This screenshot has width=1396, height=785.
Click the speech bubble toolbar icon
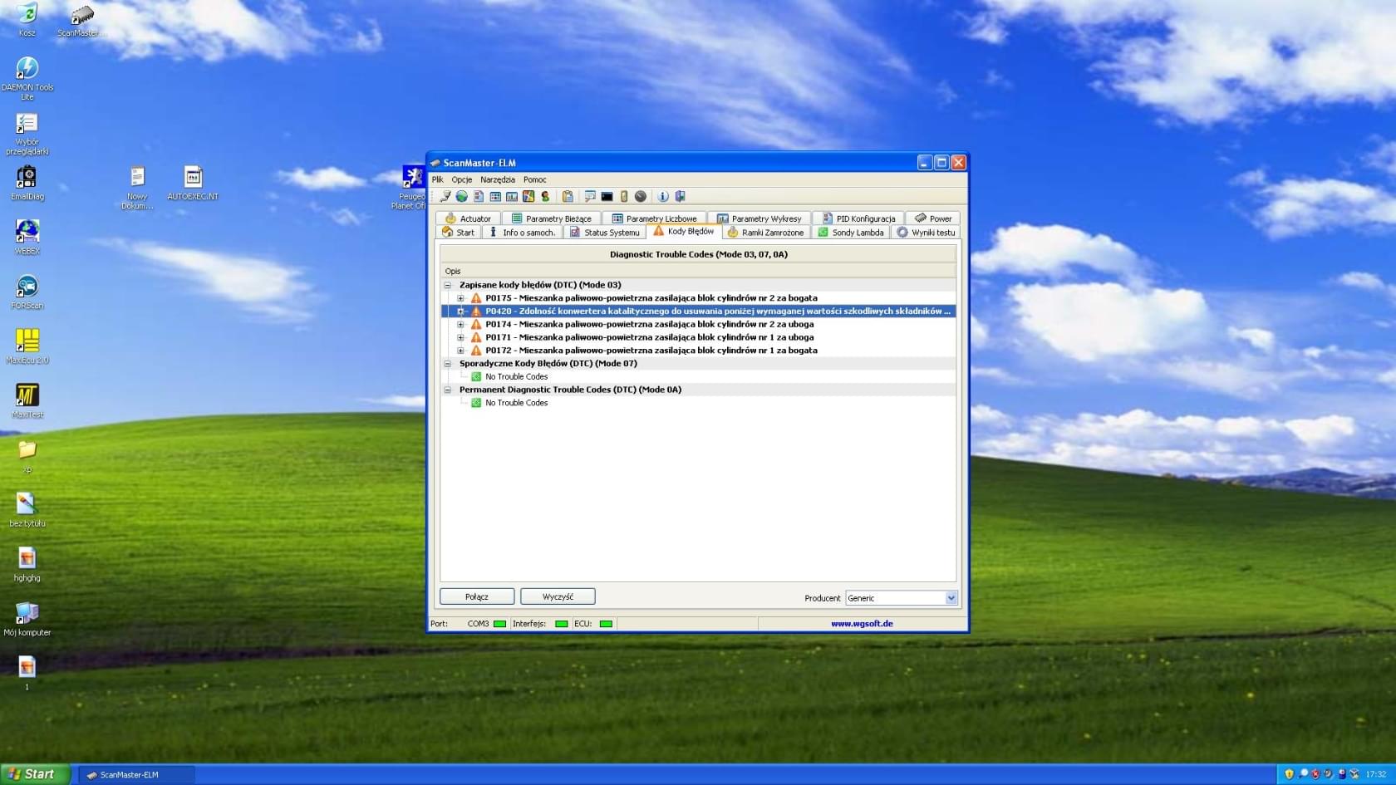tap(590, 197)
